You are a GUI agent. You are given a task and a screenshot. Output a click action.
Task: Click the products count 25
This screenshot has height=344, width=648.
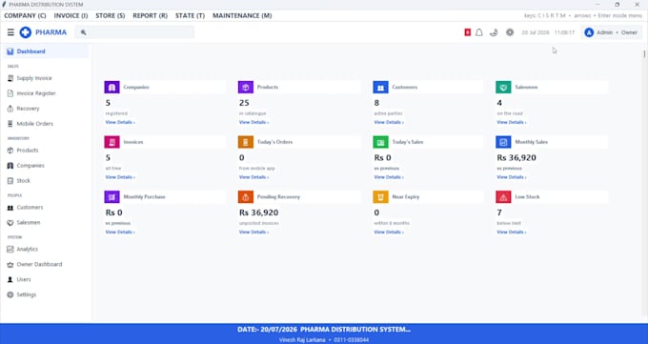(244, 103)
